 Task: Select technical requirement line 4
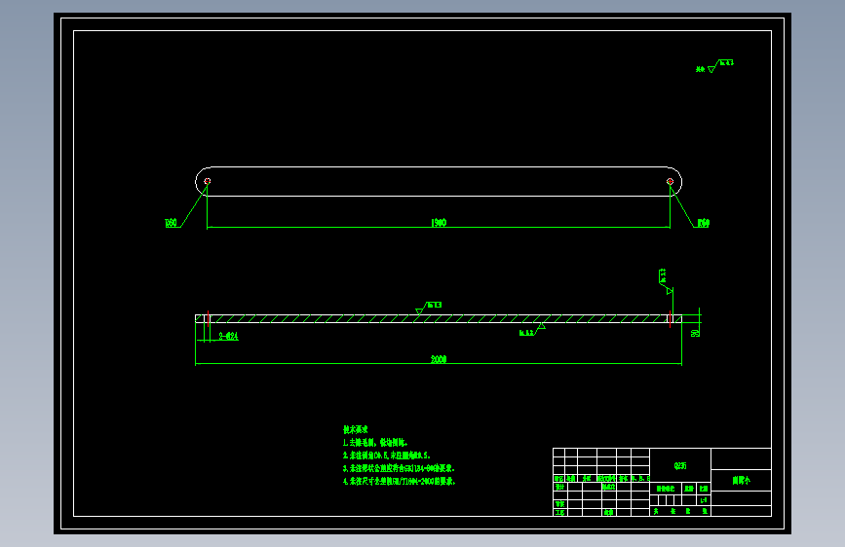click(400, 482)
